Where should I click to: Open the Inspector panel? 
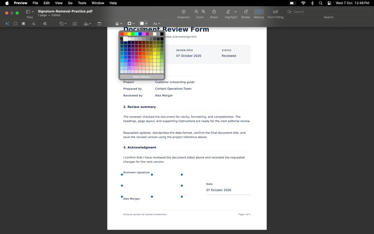point(183,11)
